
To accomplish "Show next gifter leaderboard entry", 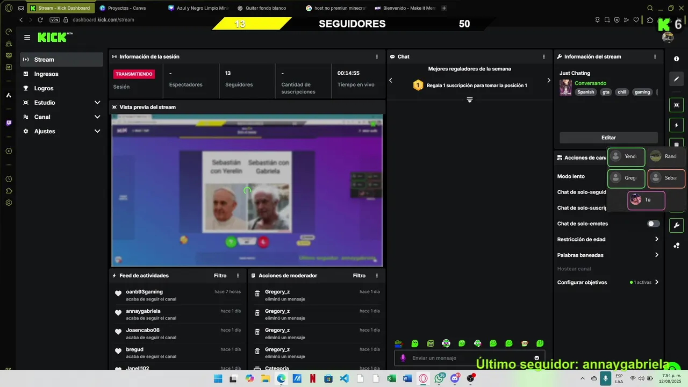I will pyautogui.click(x=549, y=80).
